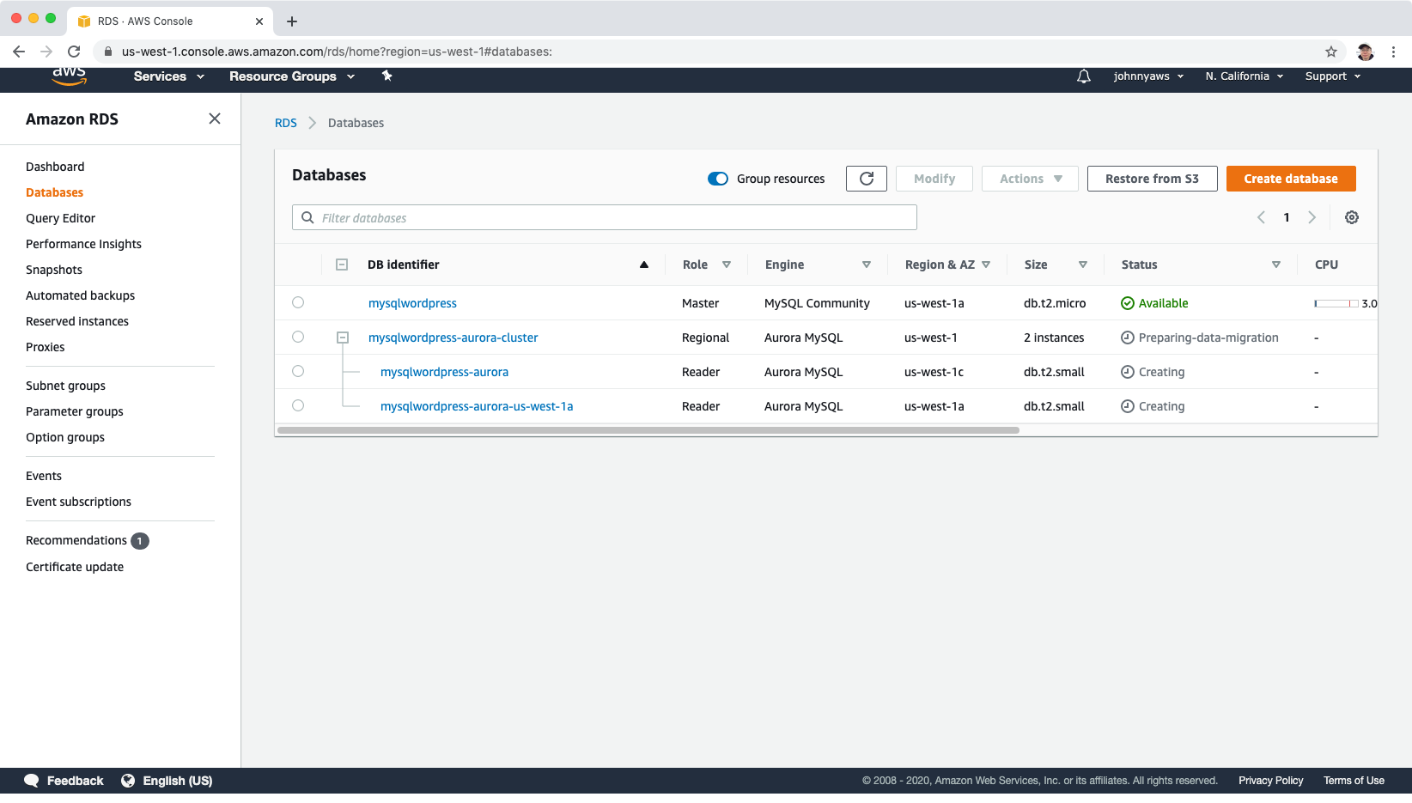Filter the Status column
1412x803 pixels.
[x=1276, y=265]
